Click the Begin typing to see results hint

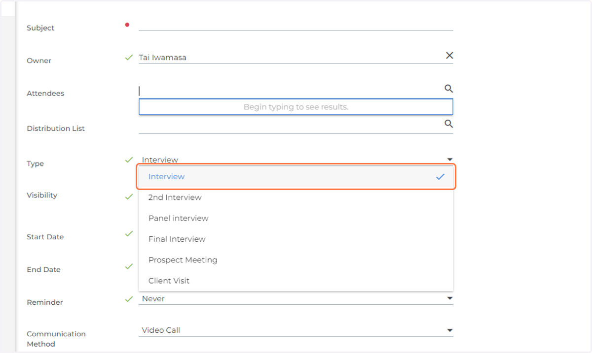[296, 107]
